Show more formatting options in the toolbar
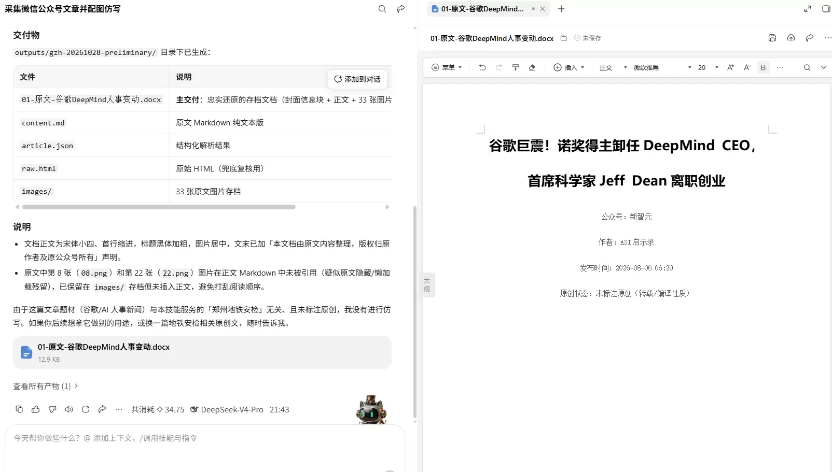832x472 pixels. click(780, 67)
